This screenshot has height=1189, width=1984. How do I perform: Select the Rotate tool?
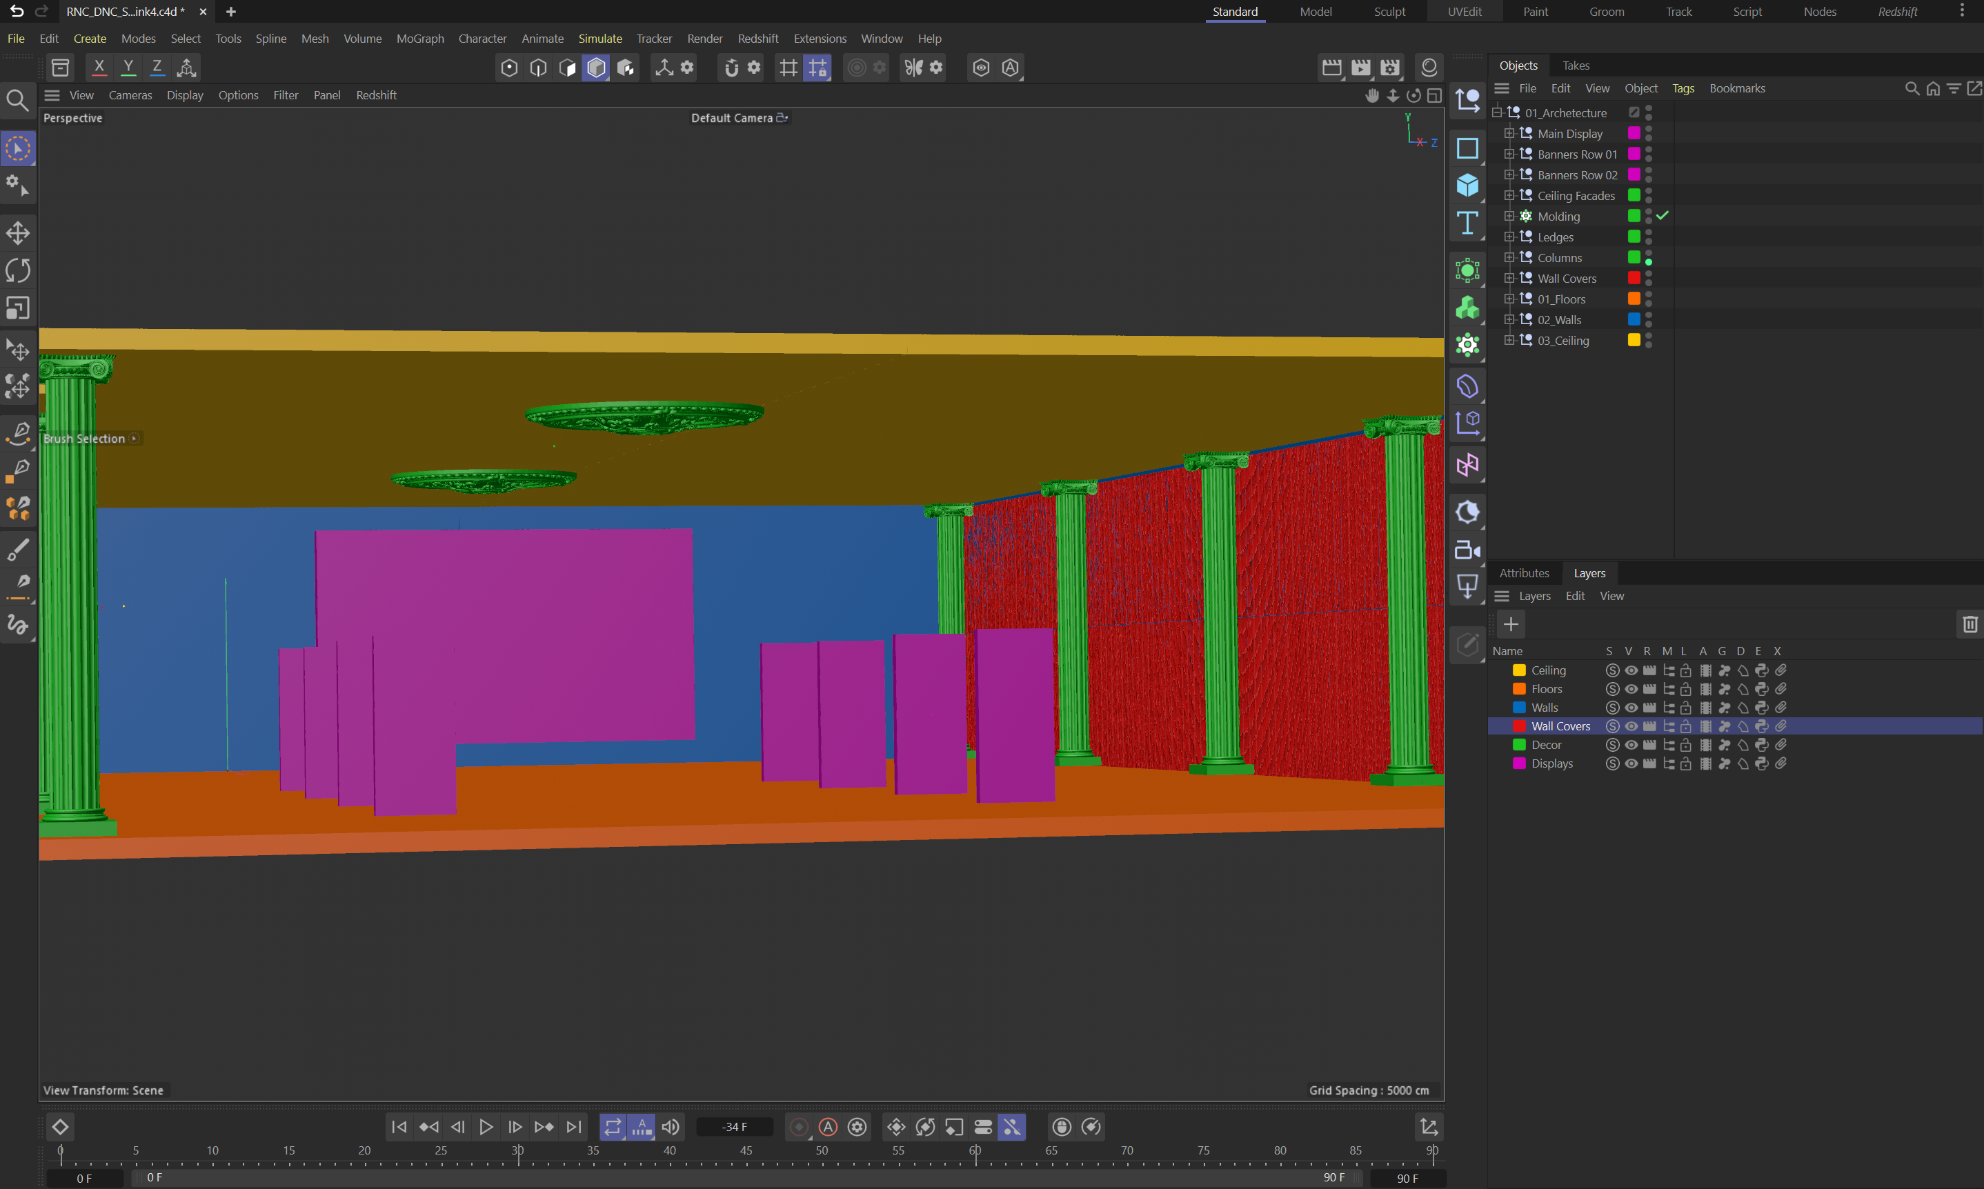coord(18,271)
